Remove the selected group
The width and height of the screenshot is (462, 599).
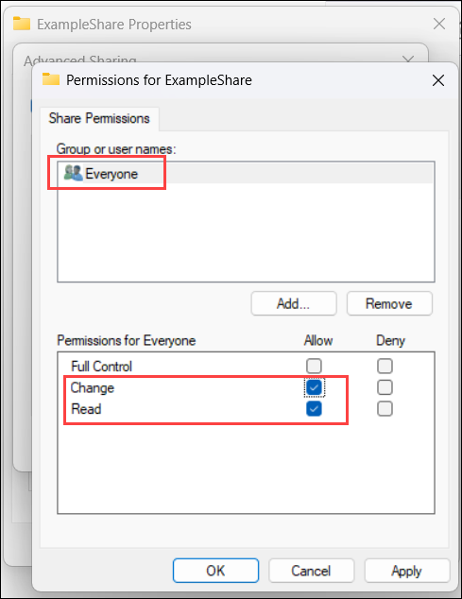click(x=389, y=303)
